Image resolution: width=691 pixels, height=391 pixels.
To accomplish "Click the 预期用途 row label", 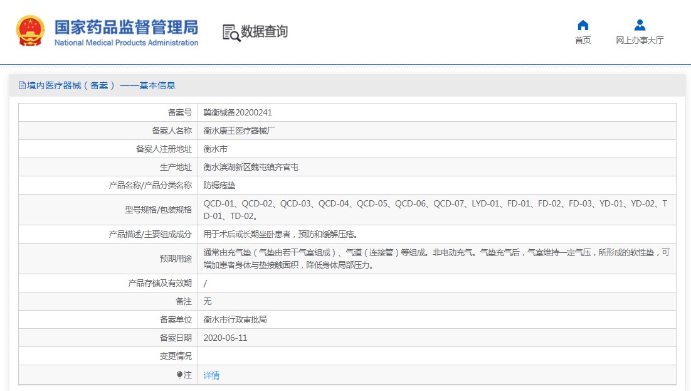I will [176, 259].
